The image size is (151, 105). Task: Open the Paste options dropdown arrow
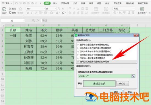tap(7, 13)
